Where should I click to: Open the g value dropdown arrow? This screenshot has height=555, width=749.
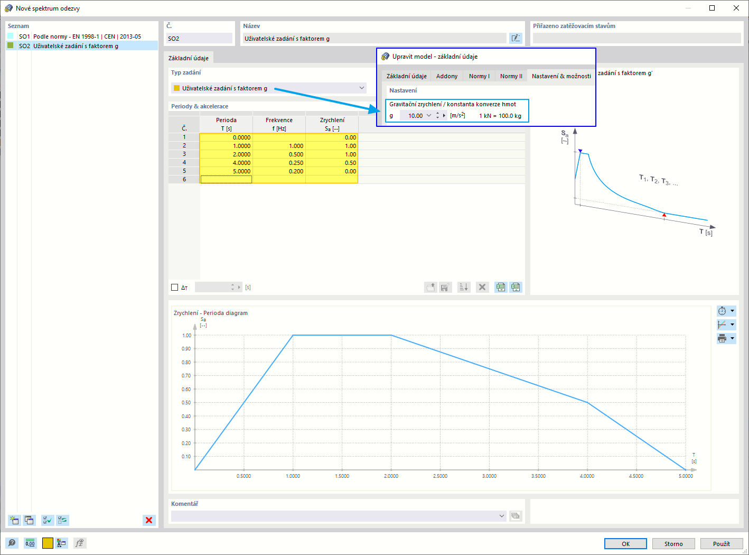point(429,116)
